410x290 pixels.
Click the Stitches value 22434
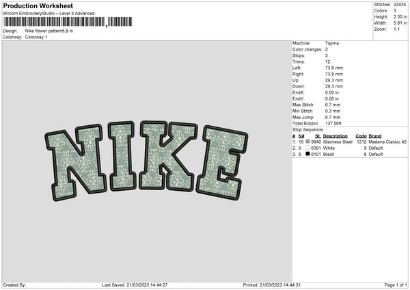coord(400,5)
